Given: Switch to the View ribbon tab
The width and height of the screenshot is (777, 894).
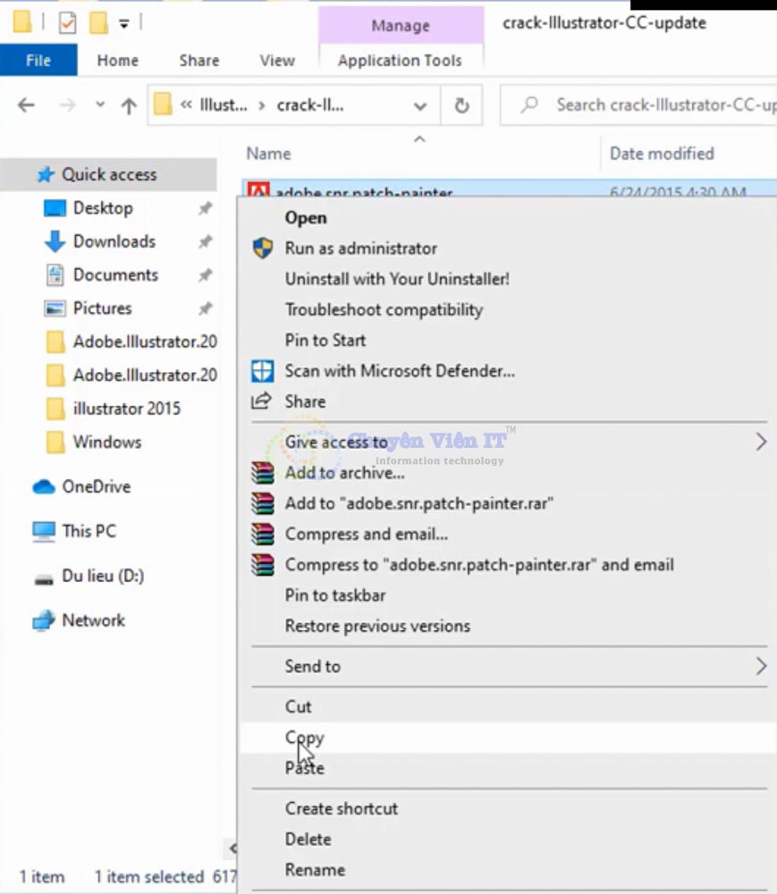Looking at the screenshot, I should click(276, 61).
